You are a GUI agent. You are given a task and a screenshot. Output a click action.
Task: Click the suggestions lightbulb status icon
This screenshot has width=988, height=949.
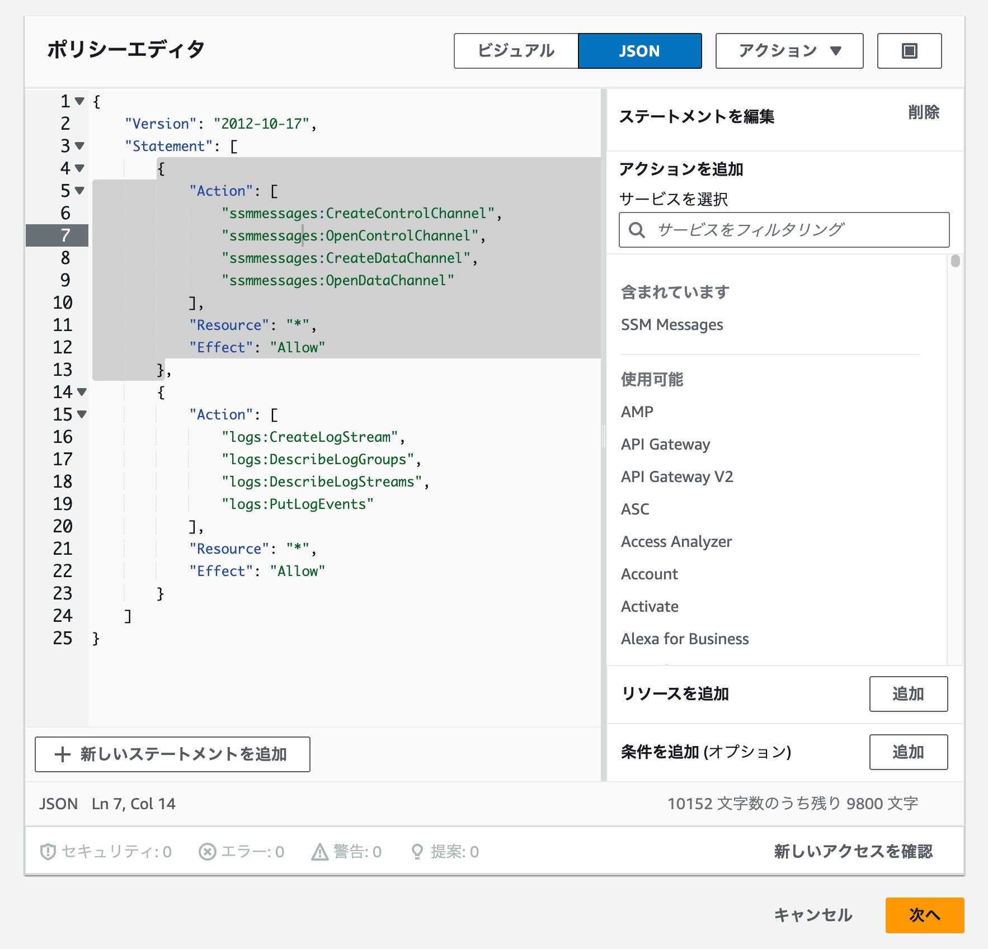coord(417,852)
